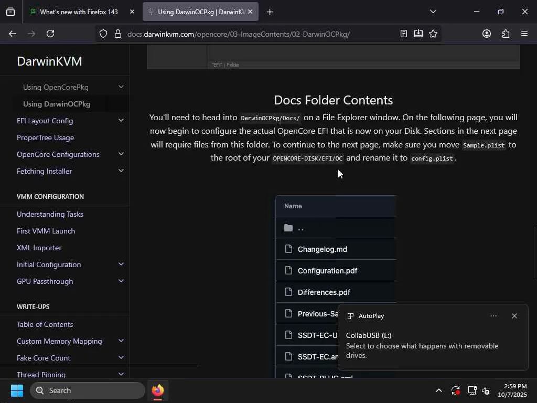Open AutoPlay notification more options ellipsis
537x403 pixels.
click(x=493, y=316)
